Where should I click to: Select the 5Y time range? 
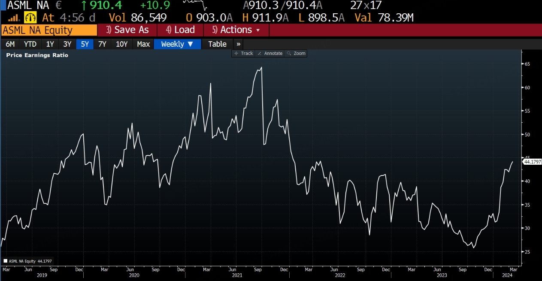tap(85, 44)
